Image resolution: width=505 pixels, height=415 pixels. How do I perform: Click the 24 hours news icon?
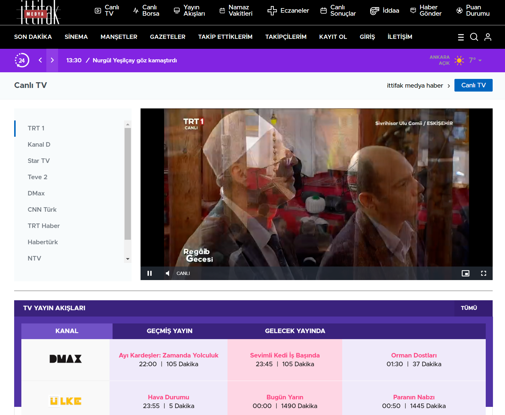(x=22, y=60)
